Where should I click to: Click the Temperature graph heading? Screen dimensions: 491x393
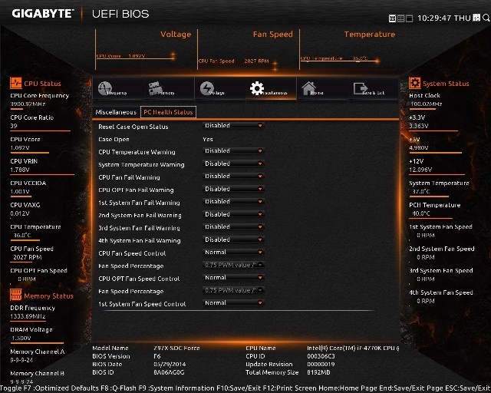pos(370,35)
